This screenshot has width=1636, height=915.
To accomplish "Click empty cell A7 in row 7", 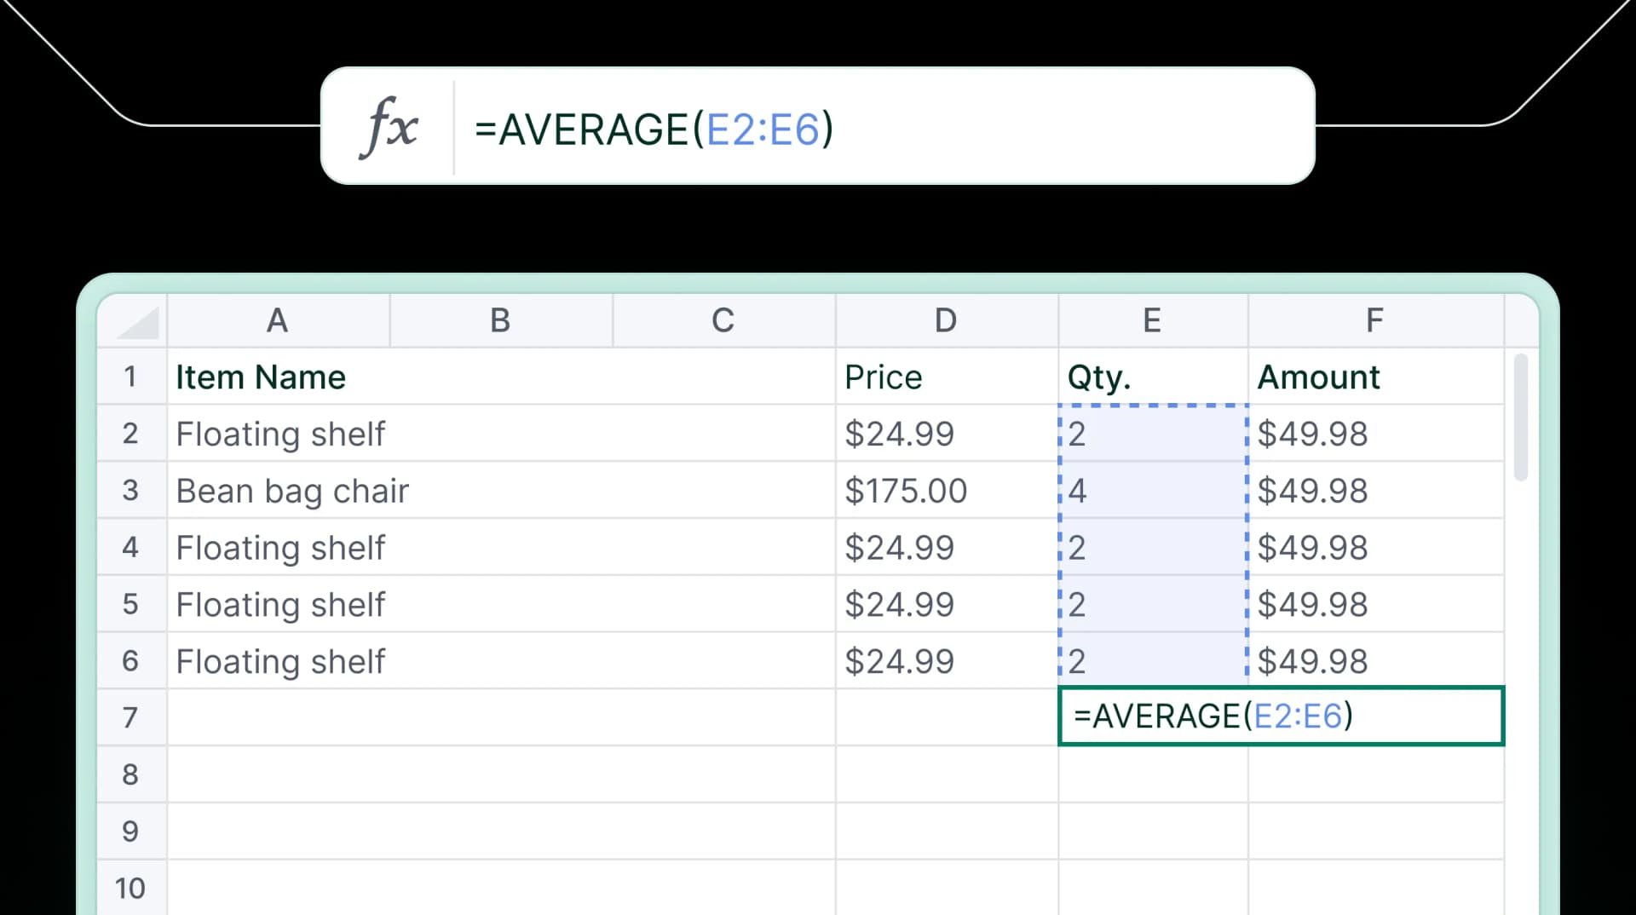I will pyautogui.click(x=501, y=717).
